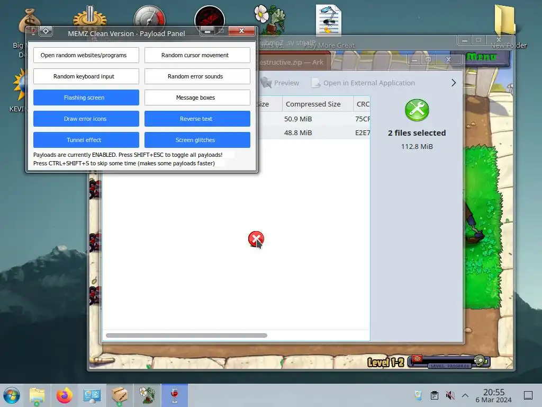This screenshot has width=542, height=407.
Task: Open the document Play More Great desktop icon
Action: (328, 21)
